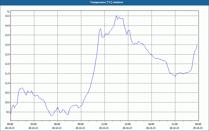Screen dimensions: 209x131
Task: Click the chart title 'Temperatur [°C] skaliert'
Action: tap(107, 2)
